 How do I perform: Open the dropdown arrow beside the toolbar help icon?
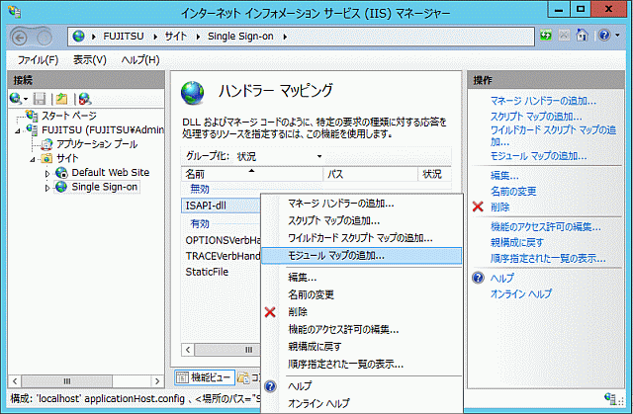(x=617, y=36)
